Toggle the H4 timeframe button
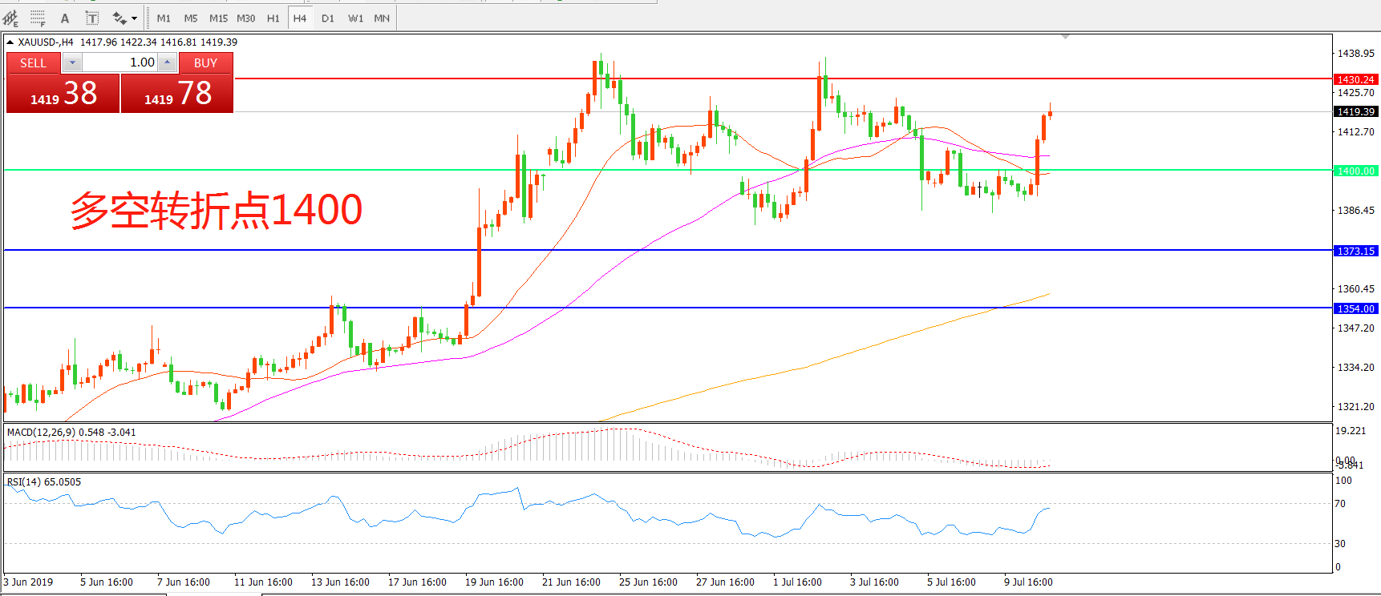This screenshot has height=596, width=1381. coord(300,18)
